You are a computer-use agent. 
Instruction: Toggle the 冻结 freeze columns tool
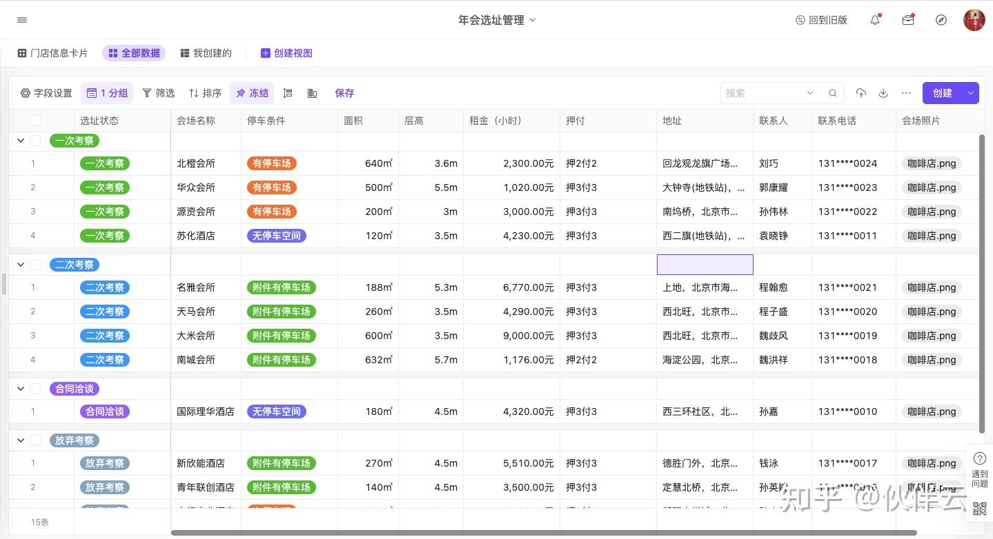point(252,93)
